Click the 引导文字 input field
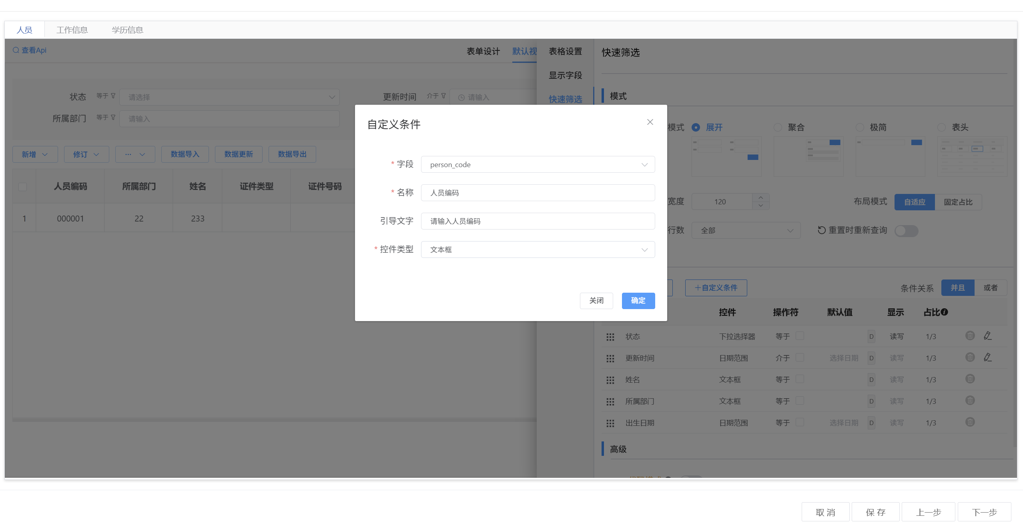This screenshot has width=1023, height=531. coord(538,221)
